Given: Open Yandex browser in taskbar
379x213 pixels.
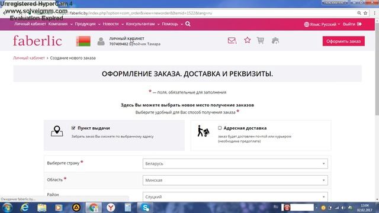Looking at the screenshot, I should click(111, 208).
